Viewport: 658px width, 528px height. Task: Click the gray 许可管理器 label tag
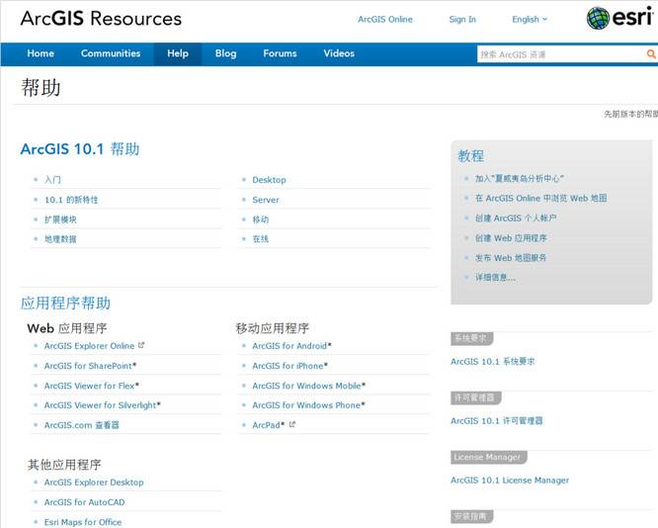(x=476, y=397)
